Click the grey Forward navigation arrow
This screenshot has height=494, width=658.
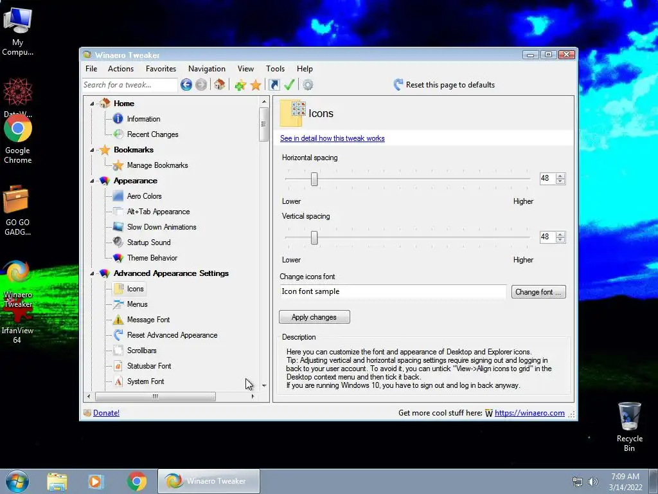pyautogui.click(x=201, y=85)
